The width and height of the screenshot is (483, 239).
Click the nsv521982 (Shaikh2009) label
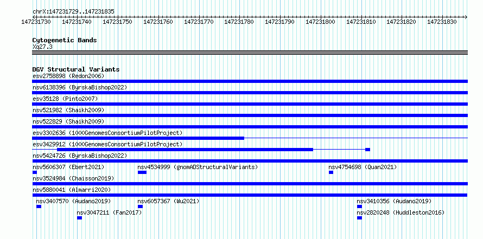pos(68,110)
